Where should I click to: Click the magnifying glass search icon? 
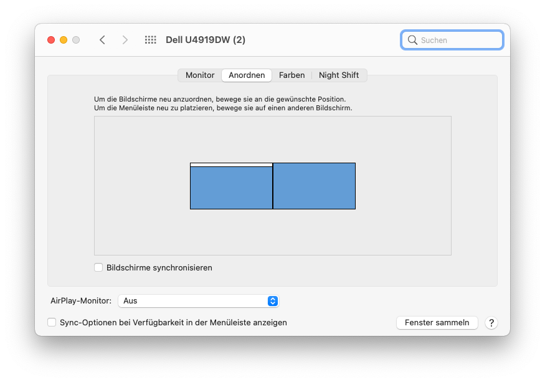tap(412, 40)
